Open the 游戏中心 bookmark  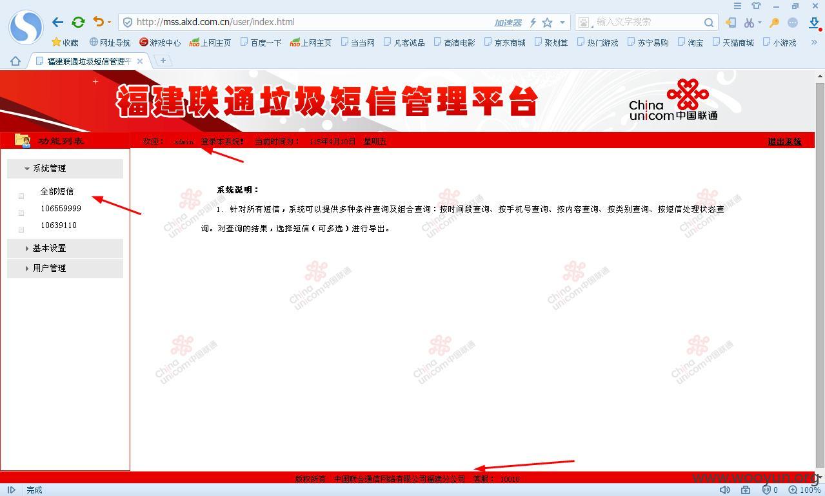(160, 43)
